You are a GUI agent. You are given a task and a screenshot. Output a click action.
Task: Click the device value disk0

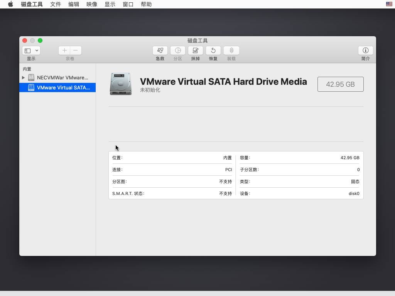(x=354, y=193)
